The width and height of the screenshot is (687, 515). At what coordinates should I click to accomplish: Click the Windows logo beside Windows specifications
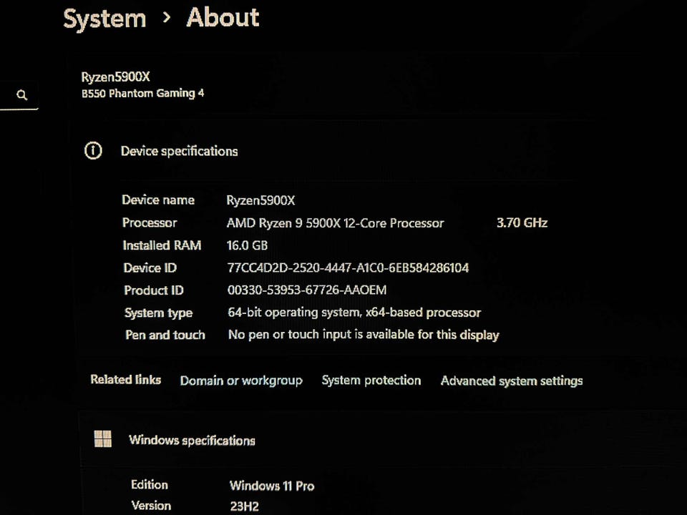click(x=103, y=438)
